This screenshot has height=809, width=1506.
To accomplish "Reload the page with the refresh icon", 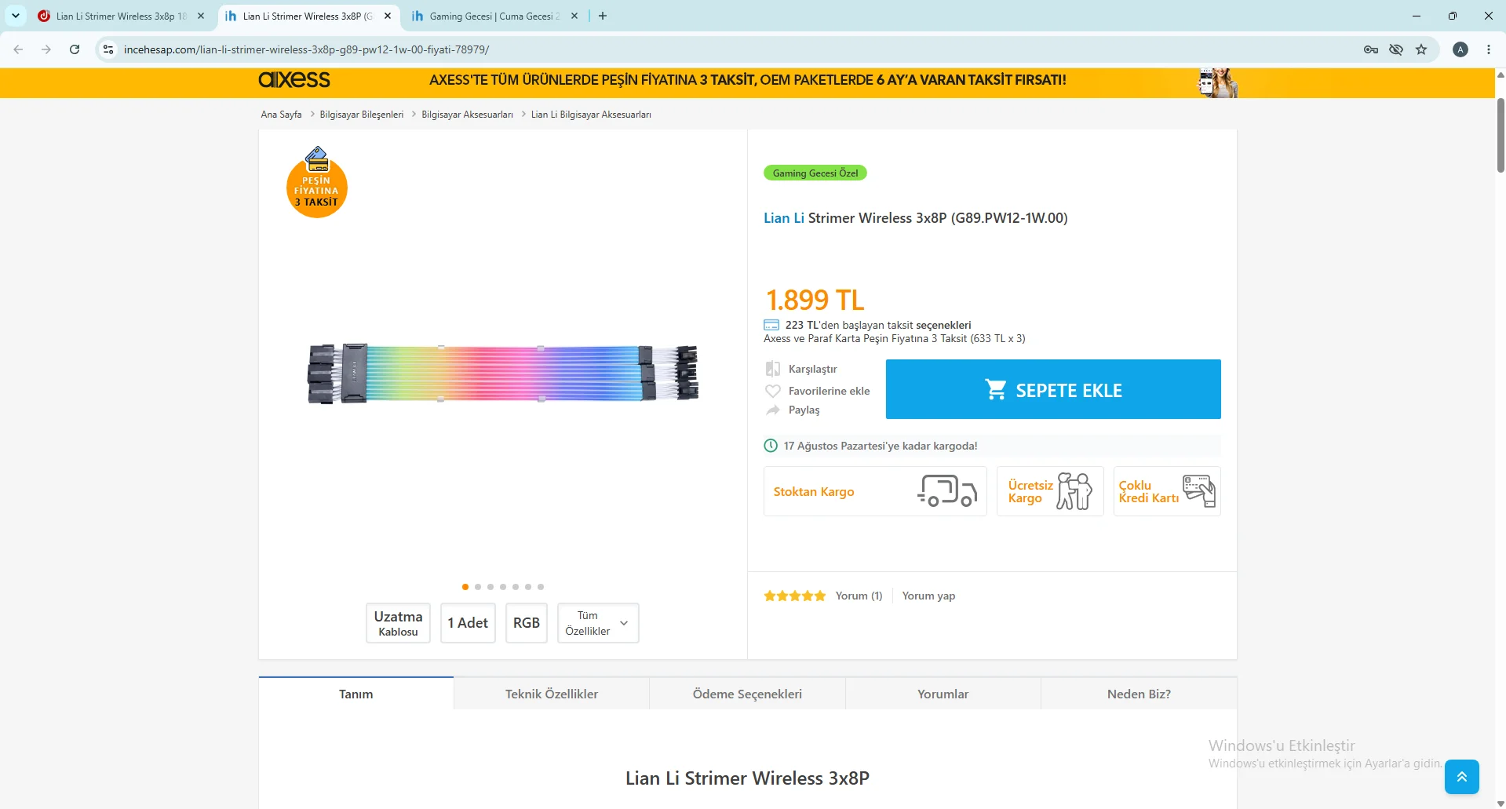I will click(x=75, y=49).
